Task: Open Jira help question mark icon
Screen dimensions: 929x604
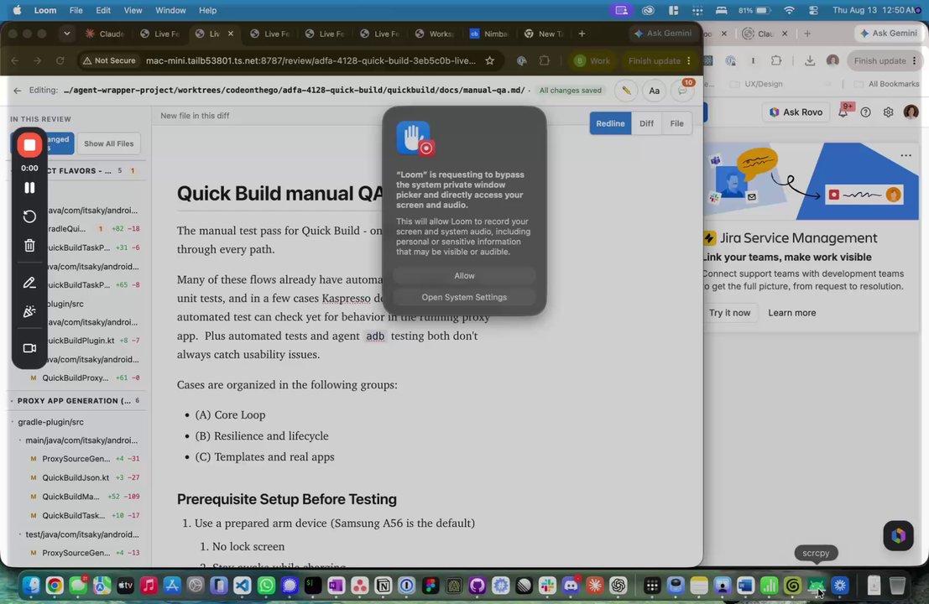Action: tap(865, 112)
